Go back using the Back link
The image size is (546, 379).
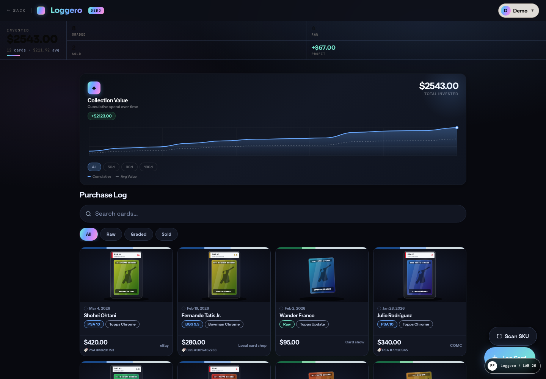pos(16,11)
